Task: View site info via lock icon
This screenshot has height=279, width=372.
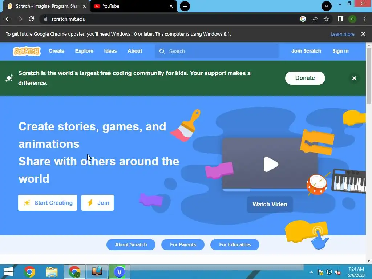Action: (46, 19)
